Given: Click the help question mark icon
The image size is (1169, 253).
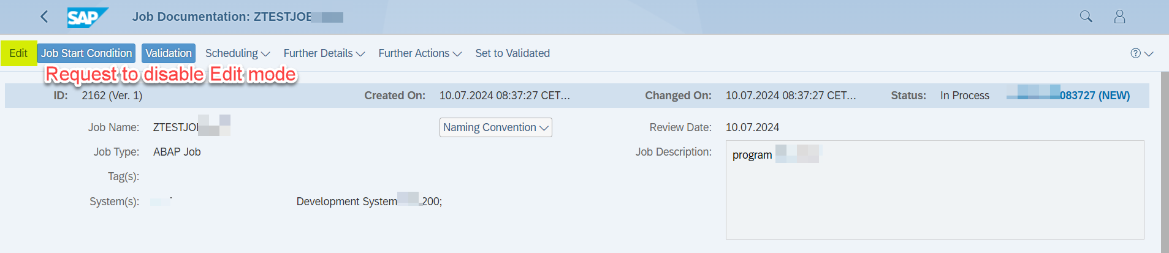Looking at the screenshot, I should tap(1135, 53).
